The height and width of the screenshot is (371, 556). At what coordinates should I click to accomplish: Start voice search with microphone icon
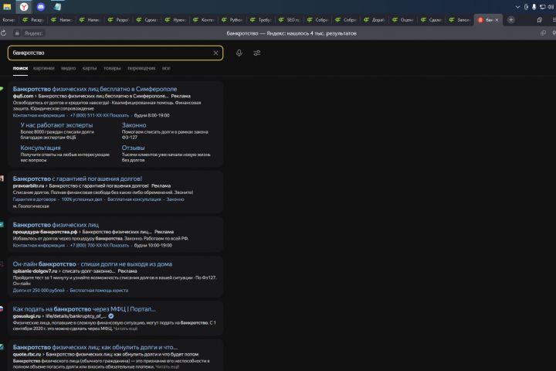pos(239,53)
